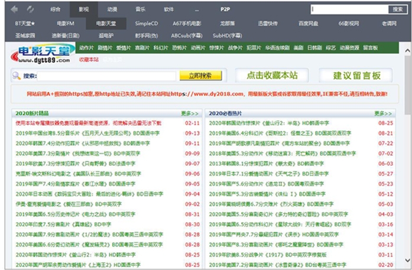Open the《1/2的魔法》movie entry

[x=89, y=234]
